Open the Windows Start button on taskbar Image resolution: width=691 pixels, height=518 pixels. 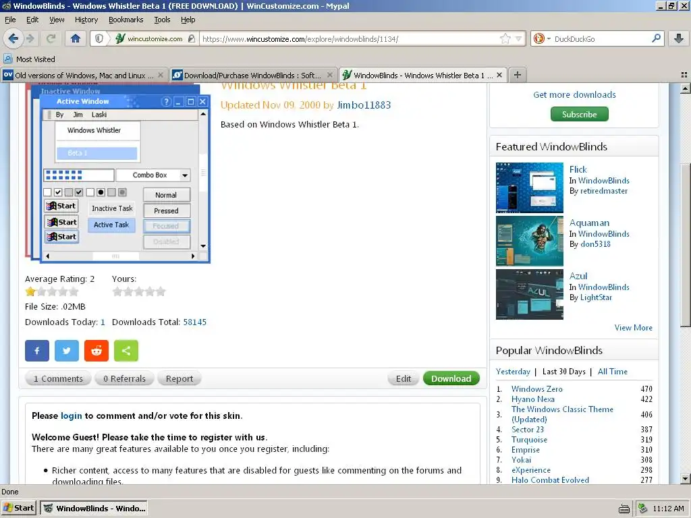tap(18, 508)
